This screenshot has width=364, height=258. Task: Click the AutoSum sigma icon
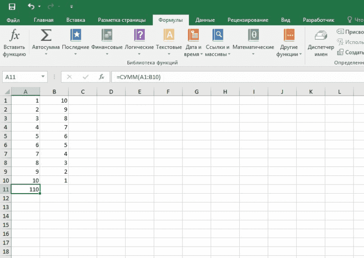pyautogui.click(x=46, y=35)
